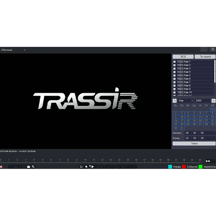Click the red События color swatch
Screen dimensions: 216x216
tap(184, 167)
